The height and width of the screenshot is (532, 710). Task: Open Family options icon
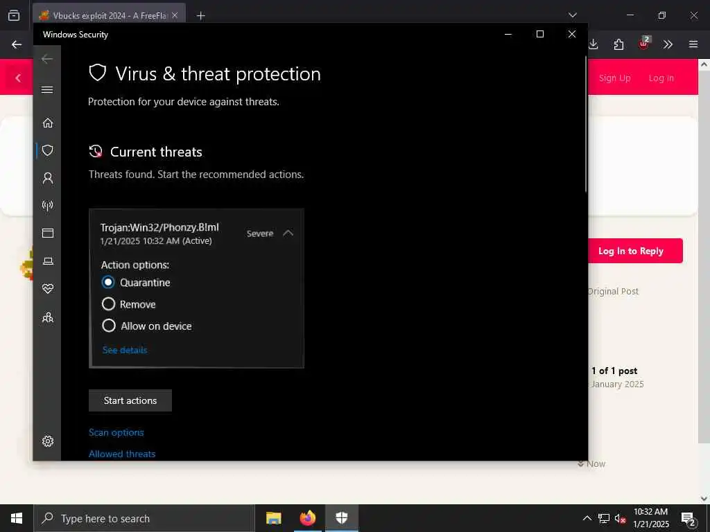coord(48,317)
